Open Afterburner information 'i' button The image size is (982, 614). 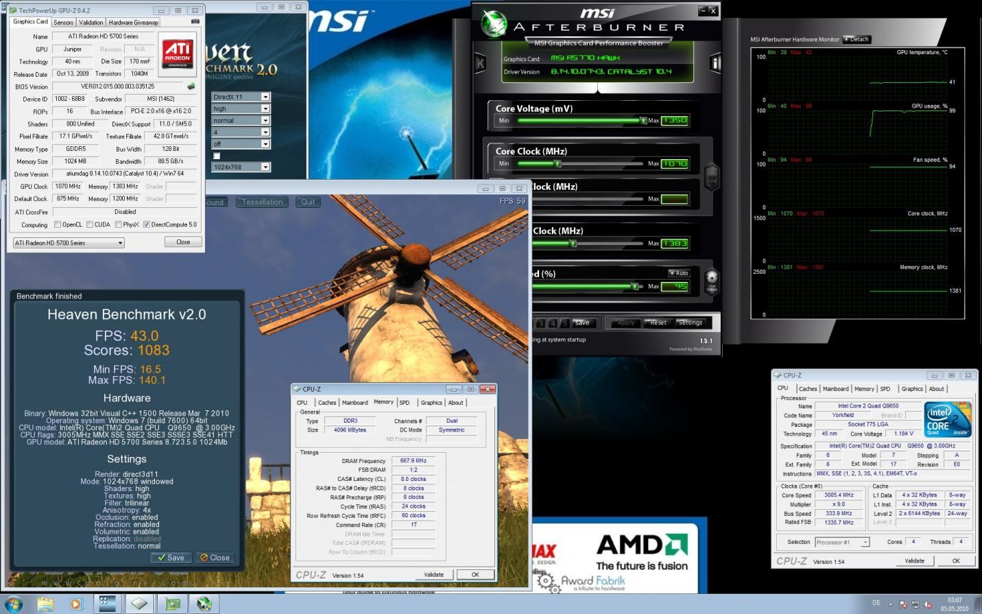715,63
